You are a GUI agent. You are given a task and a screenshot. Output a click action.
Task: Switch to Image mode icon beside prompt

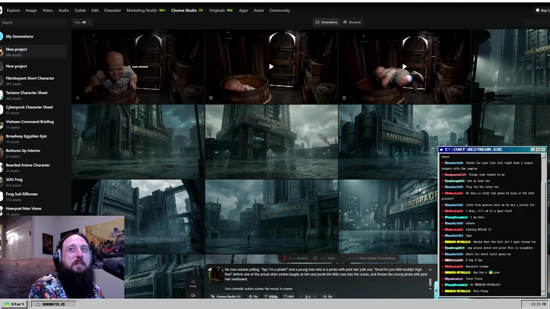(193, 283)
